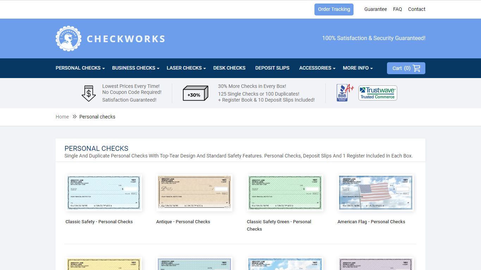Open Antique check thumbnail image
The image size is (481, 270).
pos(194,193)
